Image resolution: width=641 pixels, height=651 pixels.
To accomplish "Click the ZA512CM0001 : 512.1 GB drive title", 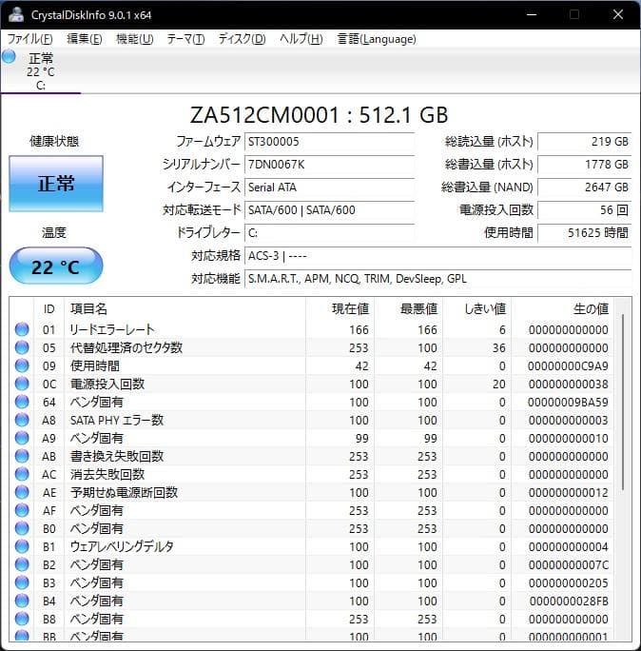I will pyautogui.click(x=319, y=115).
